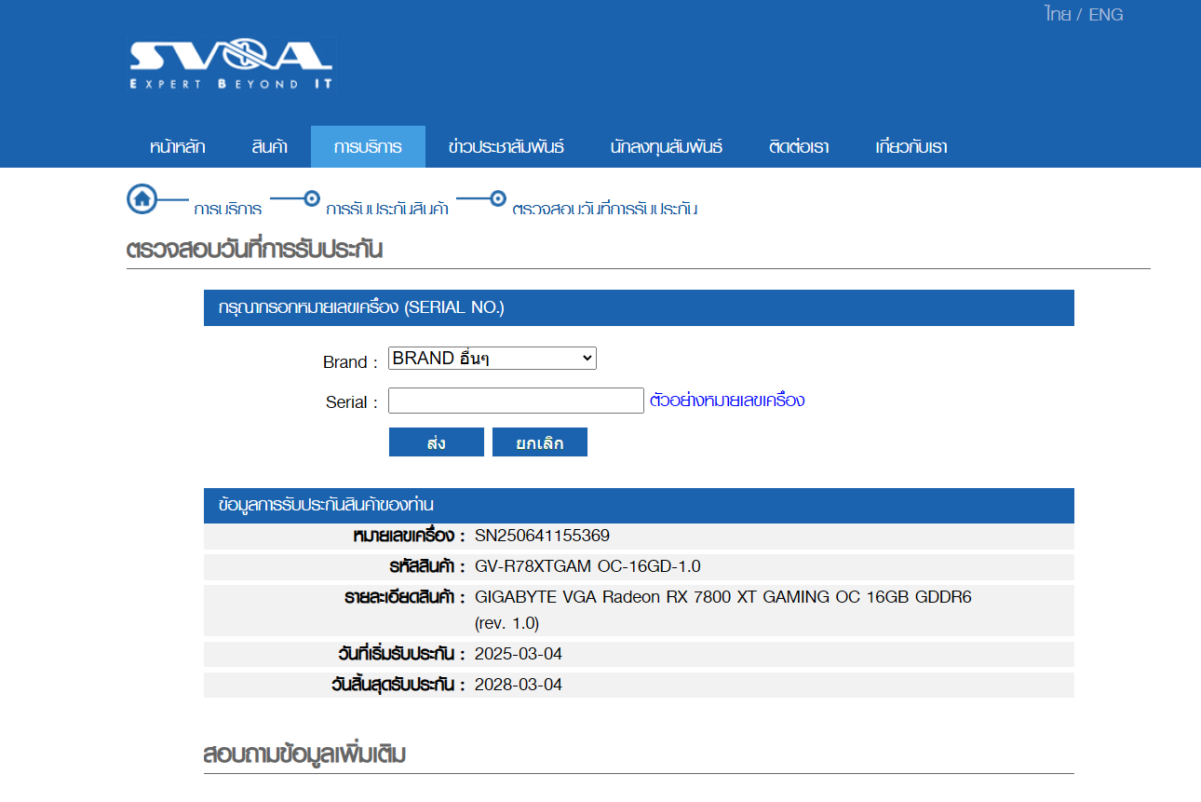
Task: Click the circle marker before การรับประกันสินค้า breadcrumb
Action: click(312, 198)
